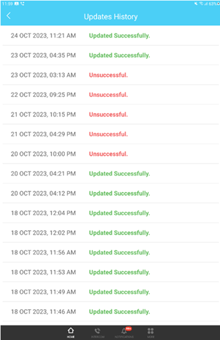220x340 pixels.
Task: Open the Unsuccessful update from 23 OCT 03:13 AM
Action: pos(110,75)
